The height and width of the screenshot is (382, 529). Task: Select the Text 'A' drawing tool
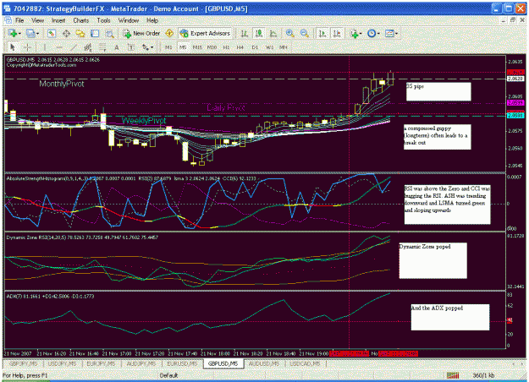pyautogui.click(x=117, y=47)
